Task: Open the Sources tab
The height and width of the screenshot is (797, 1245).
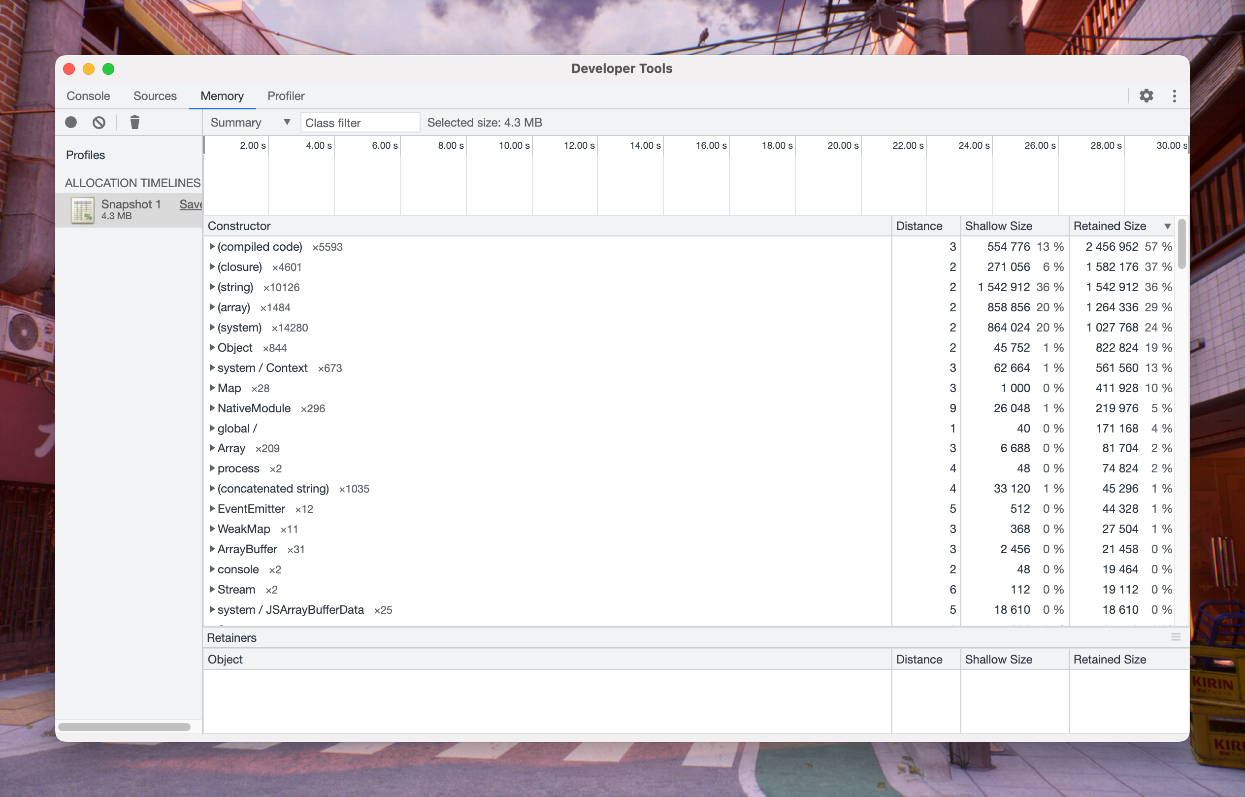Action: coord(155,96)
